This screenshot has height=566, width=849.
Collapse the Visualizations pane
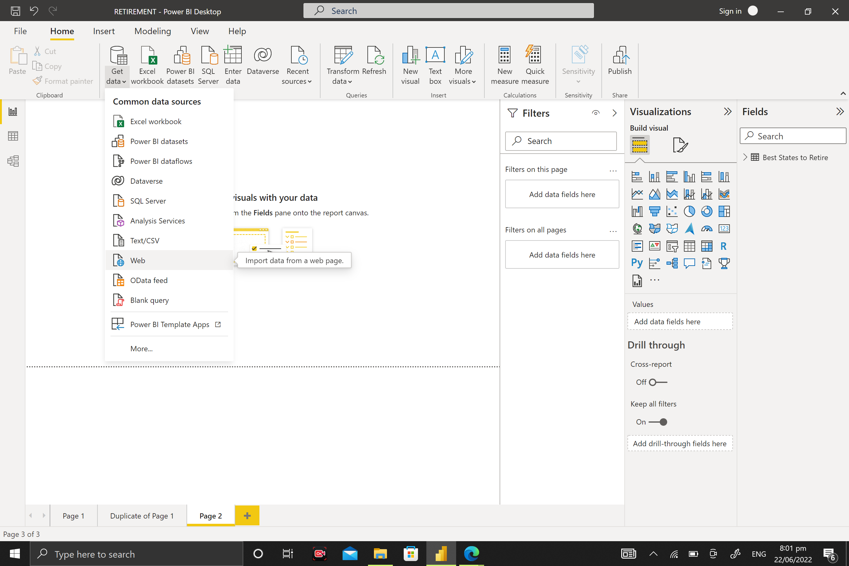pos(727,111)
